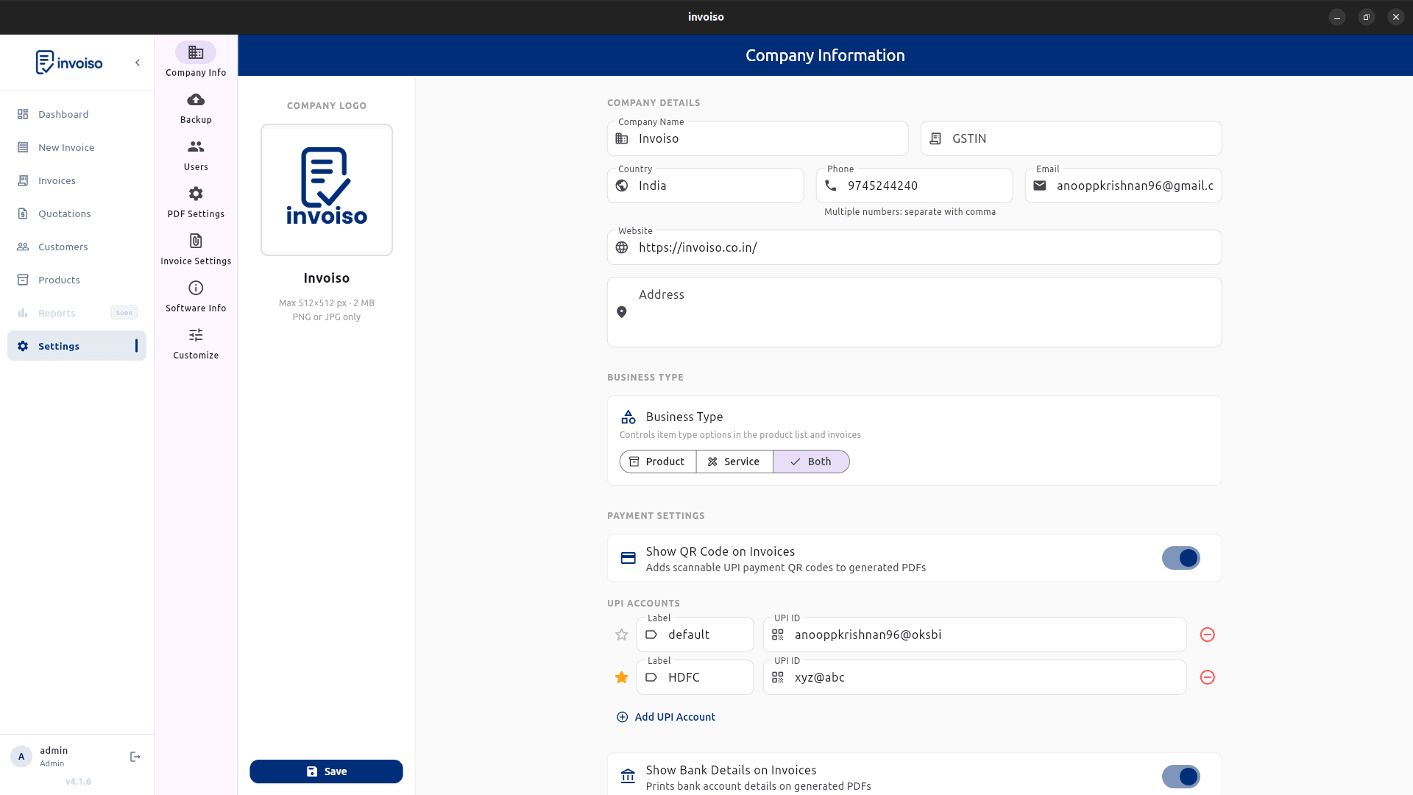Viewport: 1413px width, 795px height.
Task: Open the Country field
Action: [x=705, y=185]
